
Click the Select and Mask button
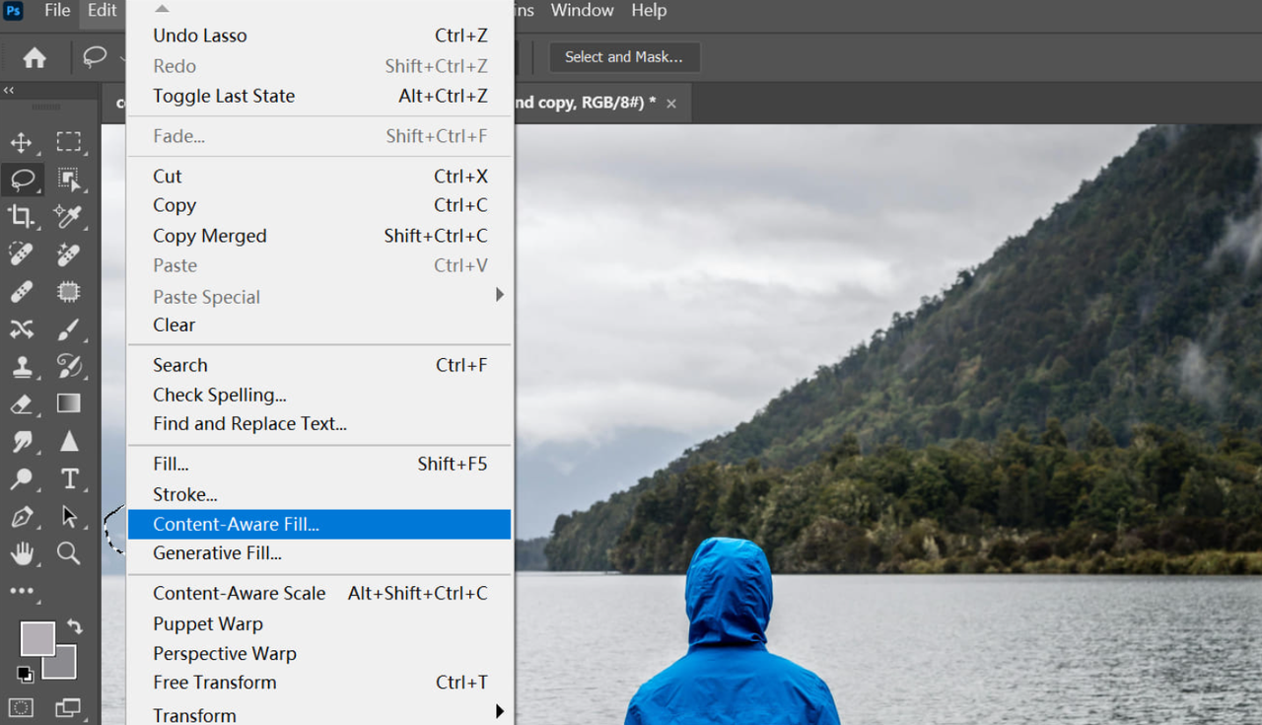(x=623, y=57)
